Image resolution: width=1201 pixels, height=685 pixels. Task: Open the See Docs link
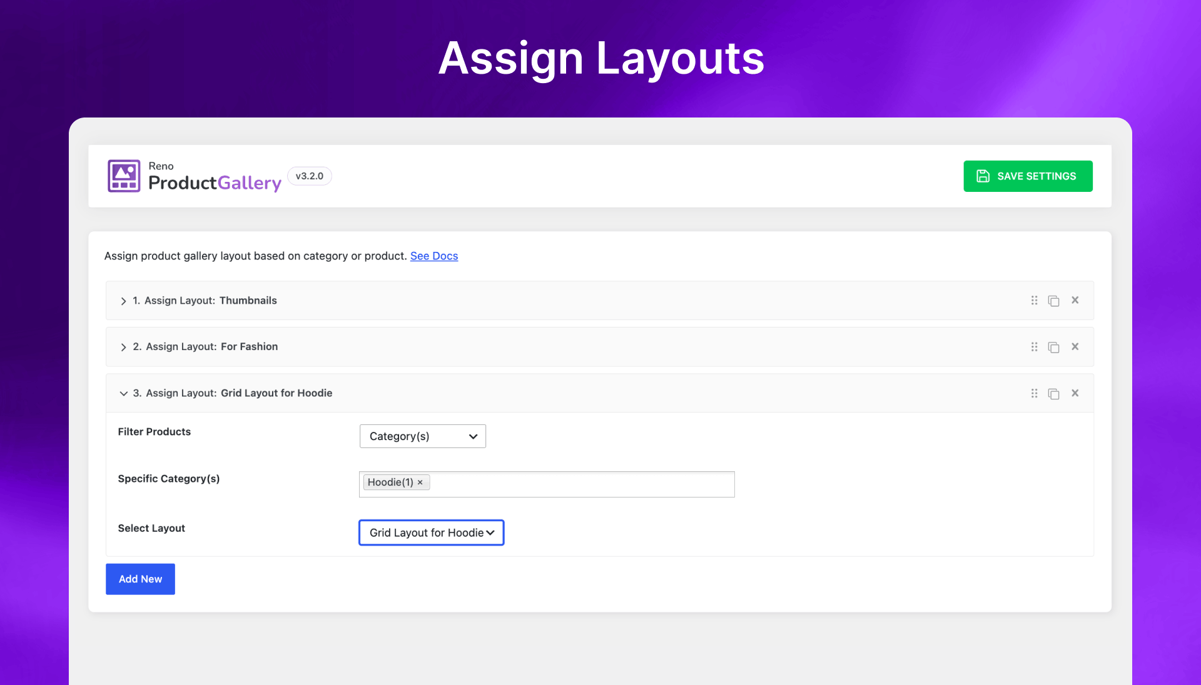tap(434, 256)
